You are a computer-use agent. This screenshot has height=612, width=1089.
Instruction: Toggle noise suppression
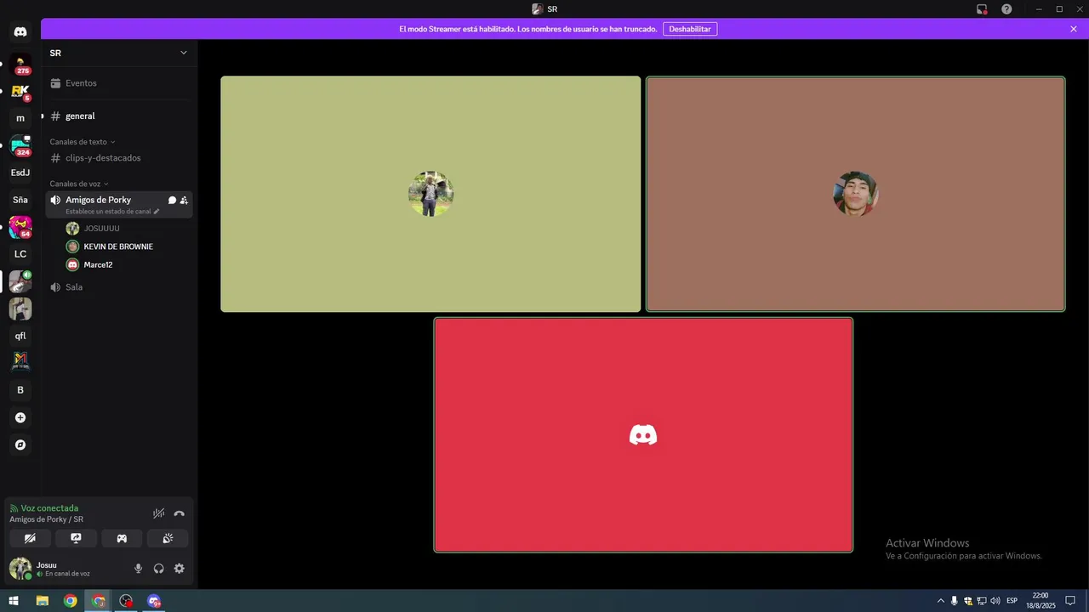tap(158, 513)
